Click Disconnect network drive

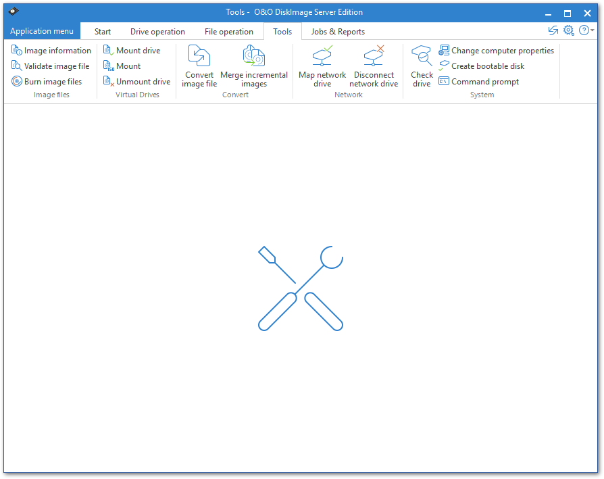coord(373,66)
